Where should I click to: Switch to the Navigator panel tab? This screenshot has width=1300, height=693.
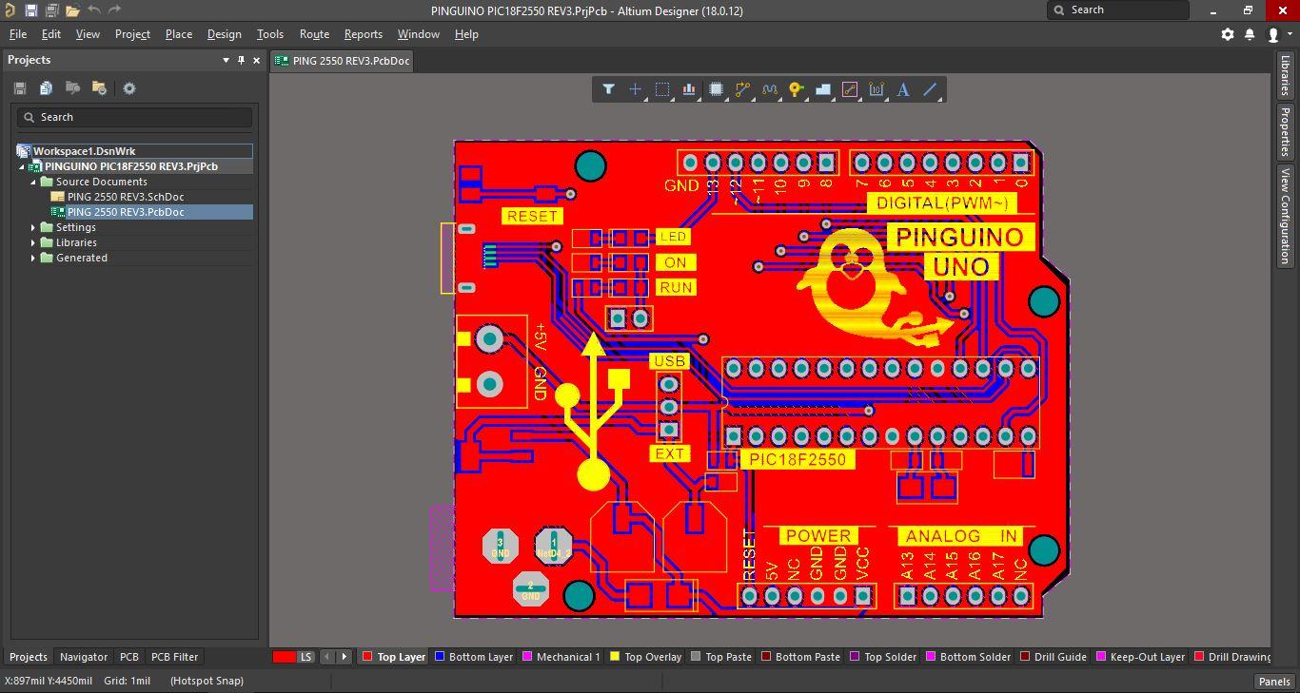coord(84,657)
